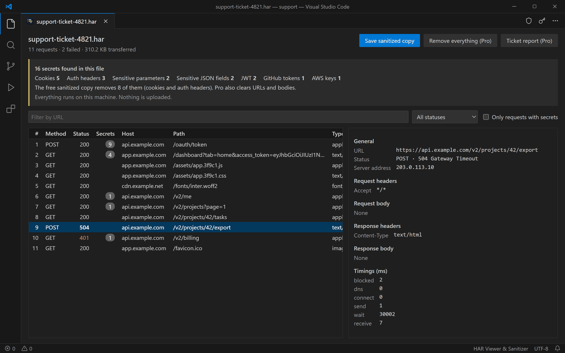This screenshot has height=353, width=565.
Task: Click the warnings count in status bar
Action: click(27, 349)
